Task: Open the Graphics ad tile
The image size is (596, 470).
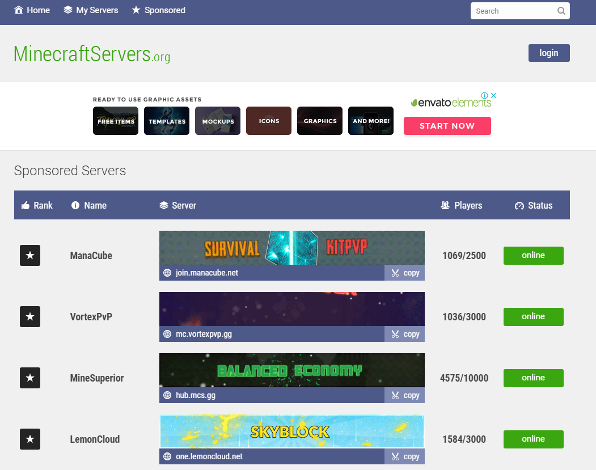Action: pos(320,121)
